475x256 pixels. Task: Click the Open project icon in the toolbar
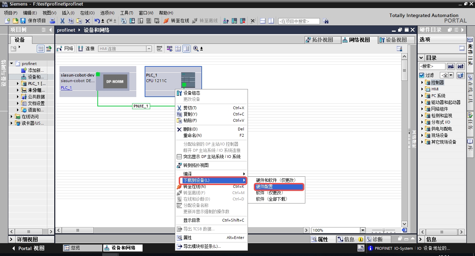16,21
